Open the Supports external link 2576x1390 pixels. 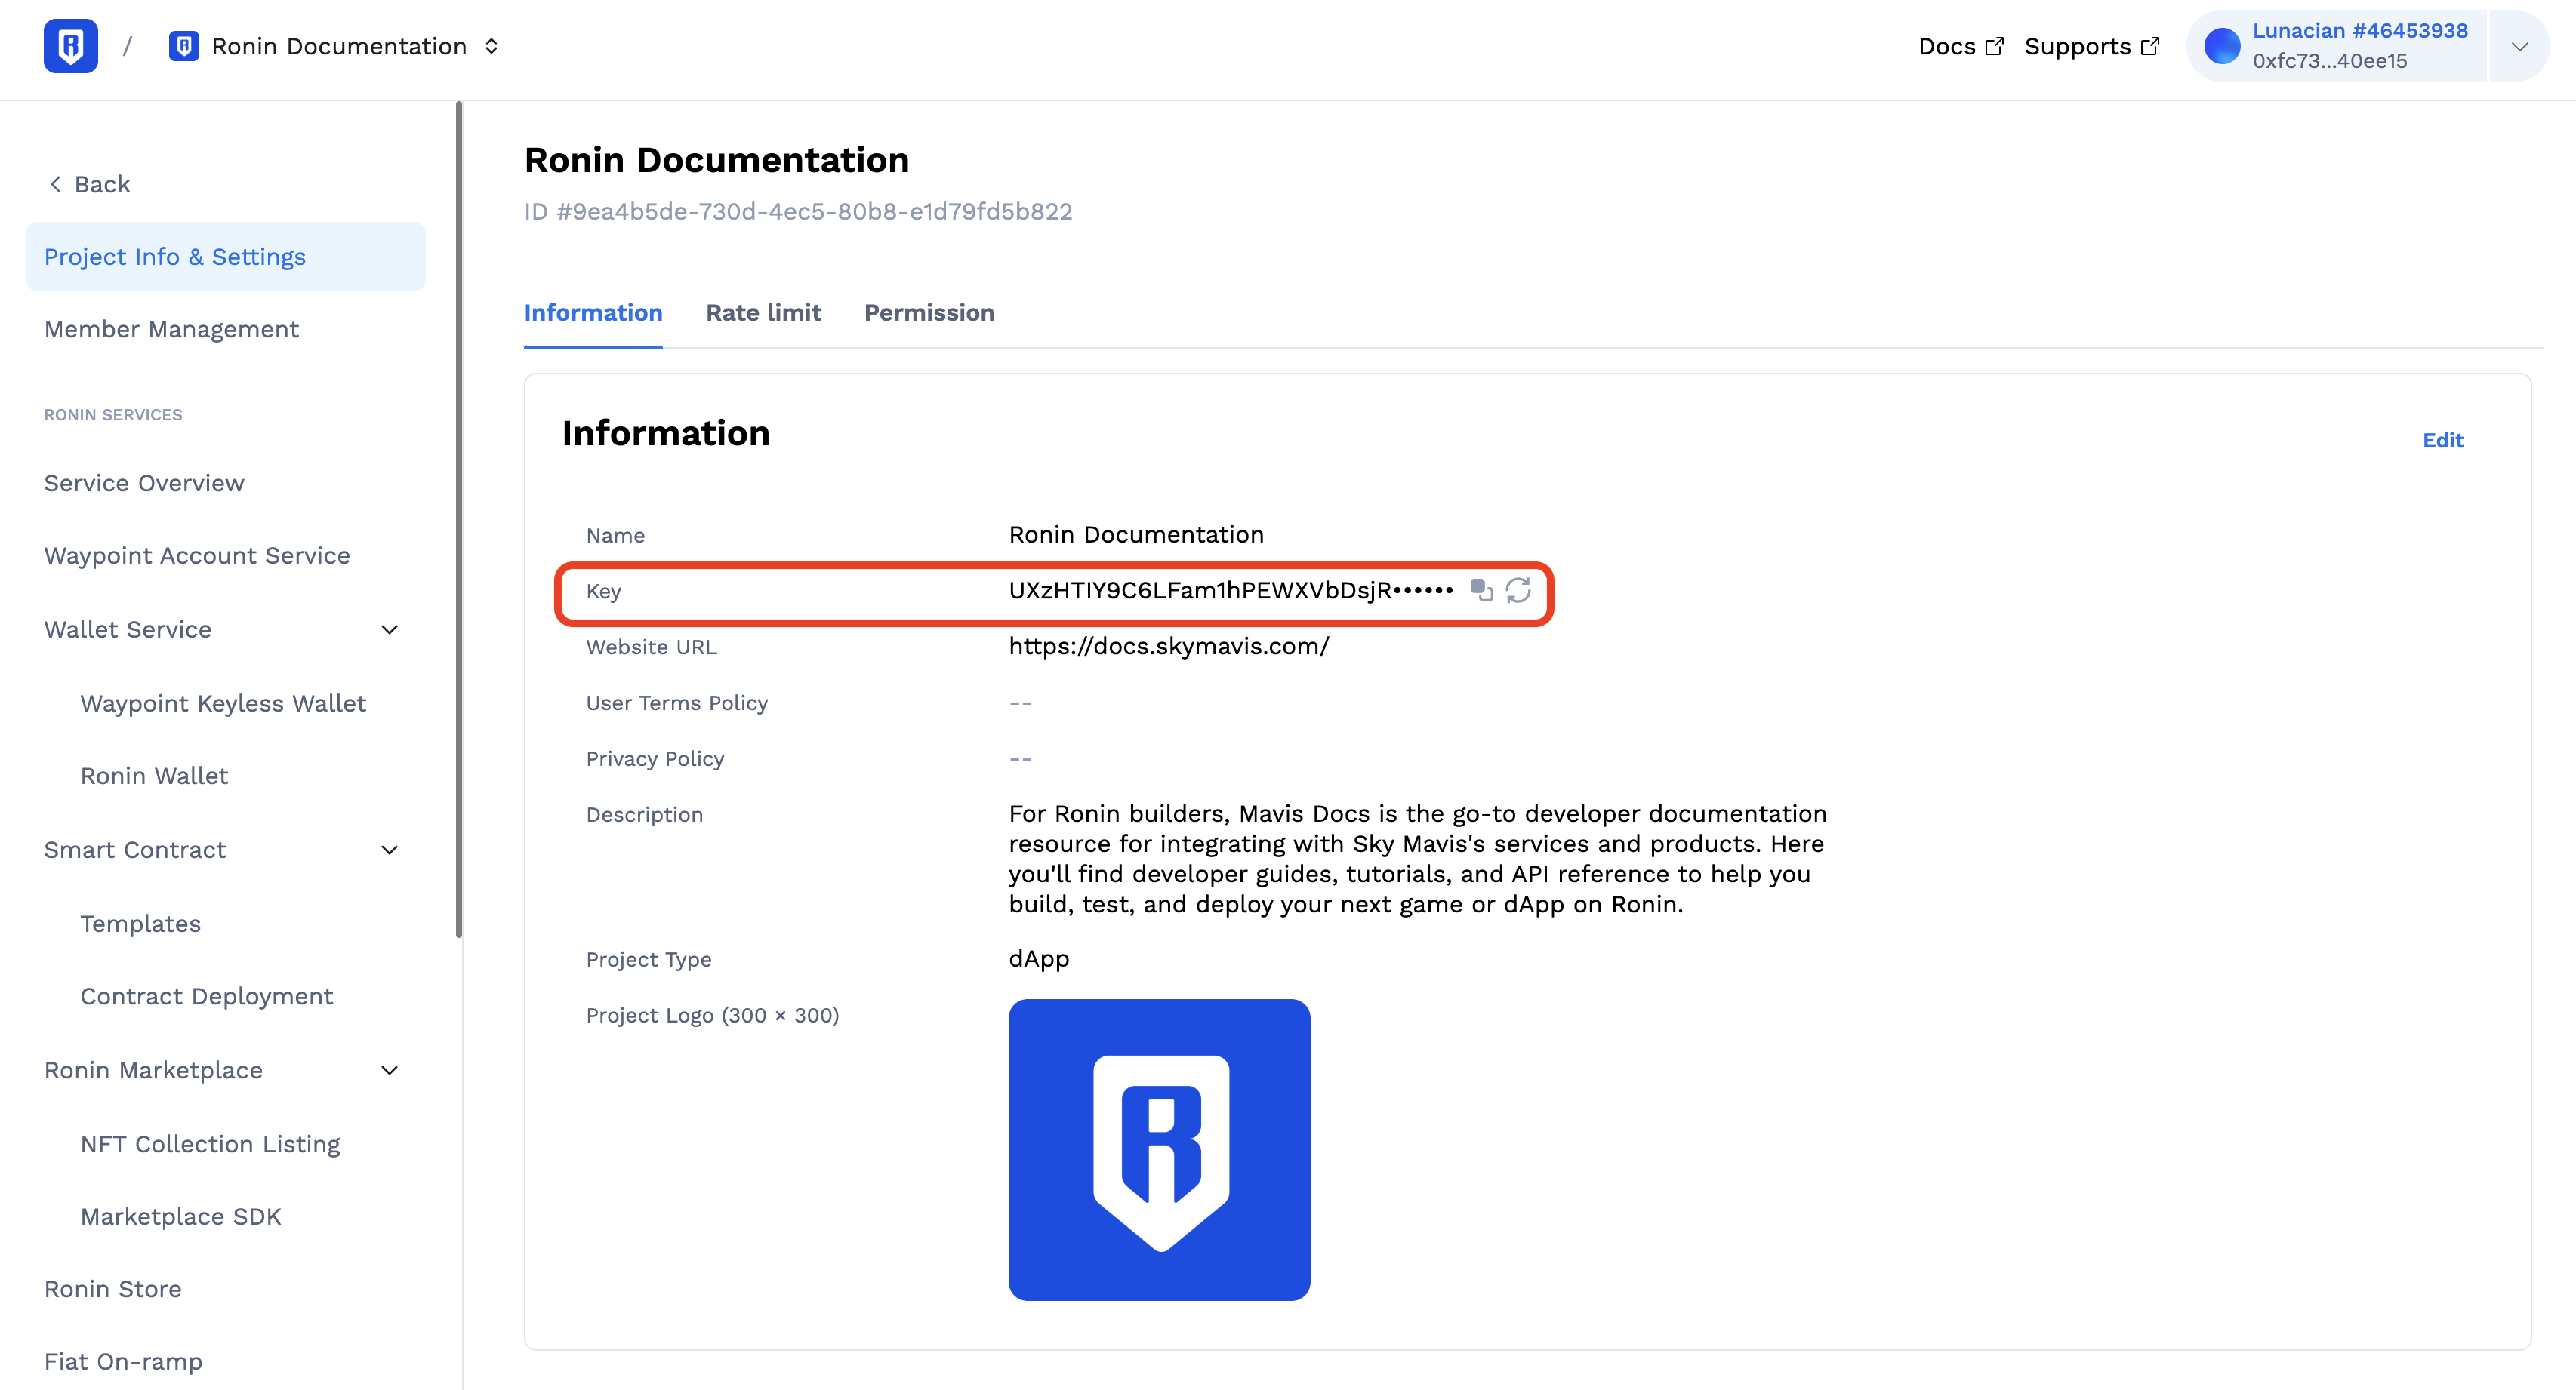pos(2091,46)
